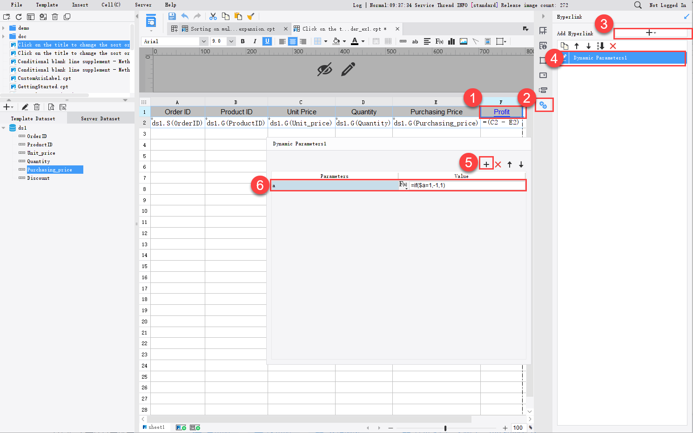
Task: Delete the parameter row with the red X
Action: (498, 164)
